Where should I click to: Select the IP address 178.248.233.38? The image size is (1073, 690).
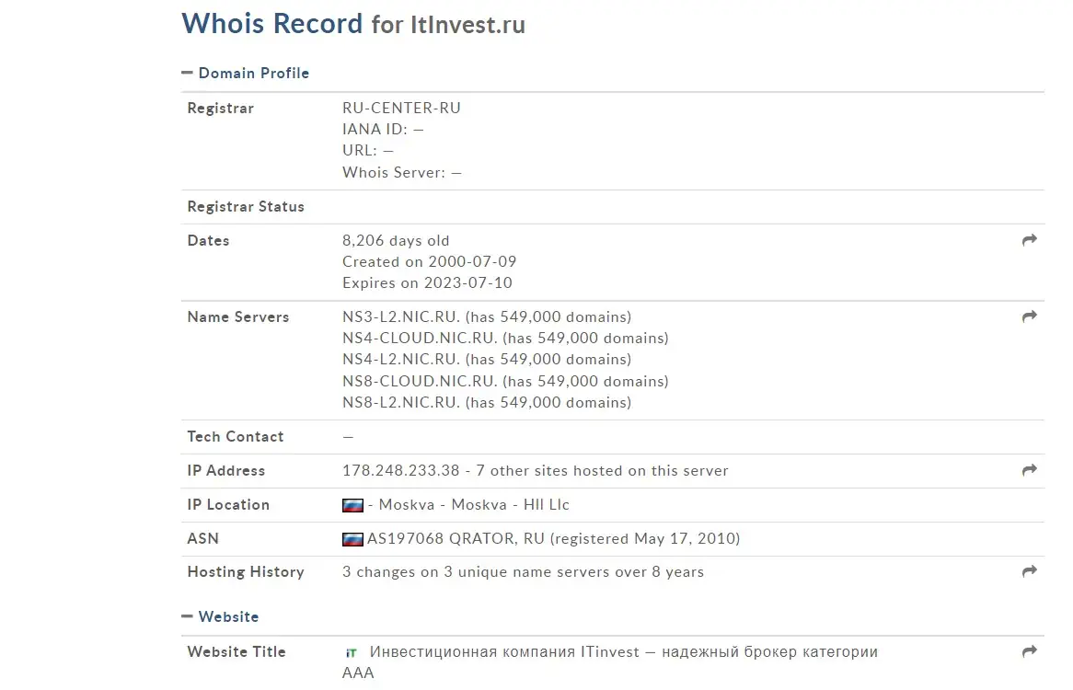[x=401, y=470]
